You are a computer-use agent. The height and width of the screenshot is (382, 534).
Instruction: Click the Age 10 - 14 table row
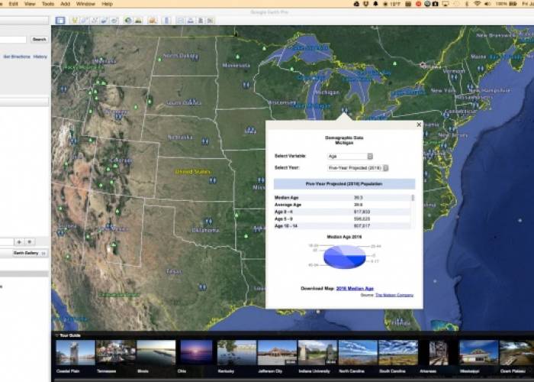(x=343, y=226)
